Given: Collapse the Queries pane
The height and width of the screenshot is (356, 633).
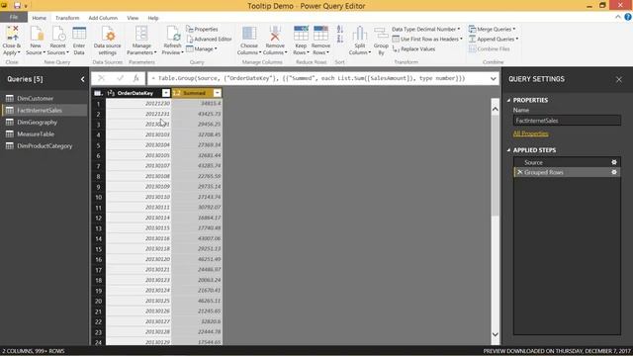Looking at the screenshot, I should click(83, 79).
